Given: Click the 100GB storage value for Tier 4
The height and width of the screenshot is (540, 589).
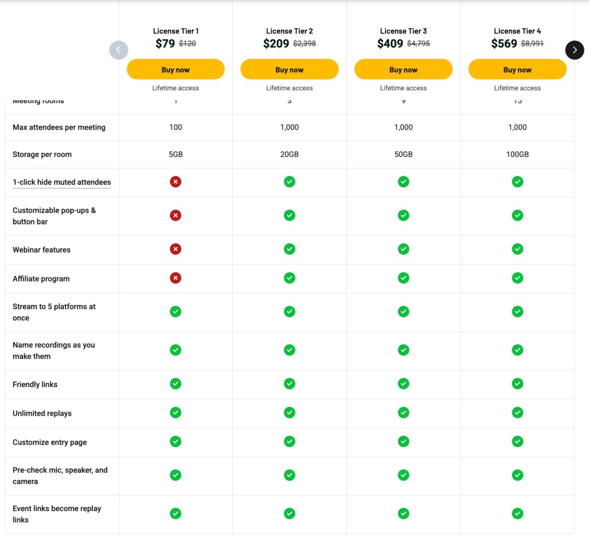Looking at the screenshot, I should tap(517, 154).
